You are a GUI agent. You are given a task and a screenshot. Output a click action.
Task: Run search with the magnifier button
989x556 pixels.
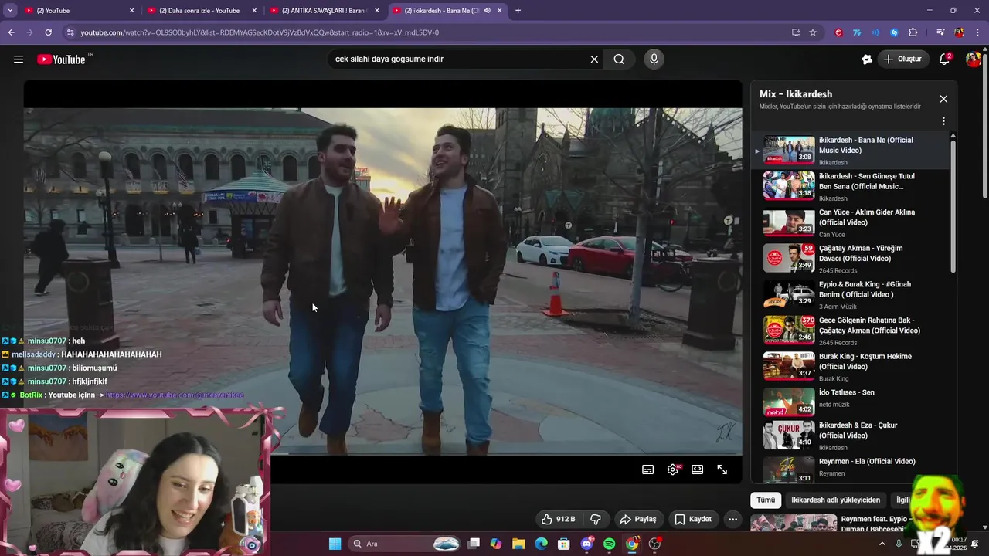pyautogui.click(x=619, y=59)
